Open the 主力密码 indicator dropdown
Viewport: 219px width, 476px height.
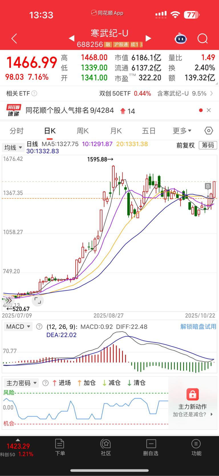22,383
